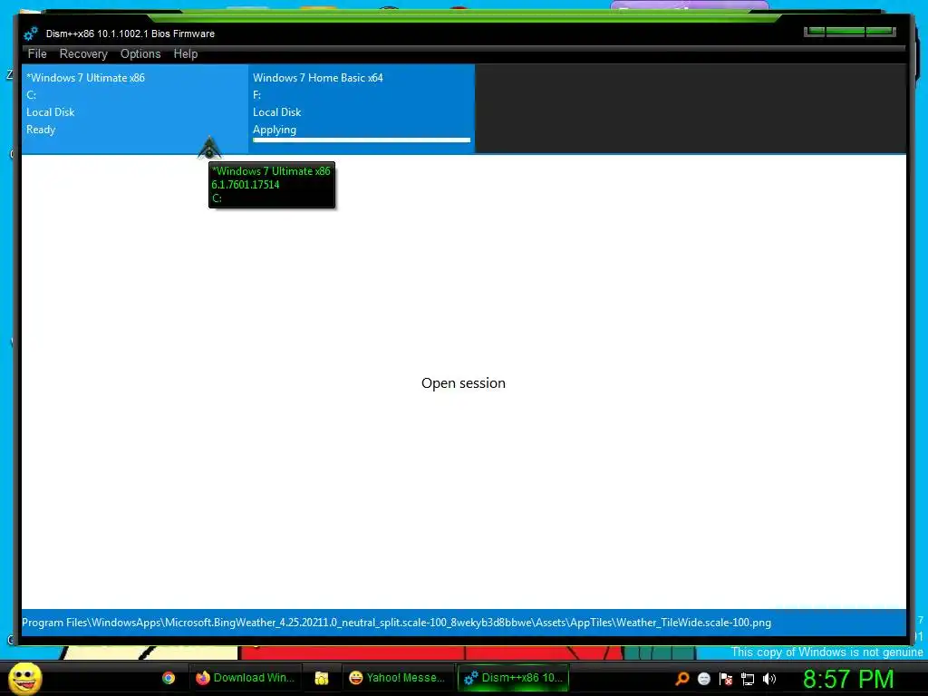
Task: Click 'Ready' status on C: tile
Action: (x=41, y=130)
